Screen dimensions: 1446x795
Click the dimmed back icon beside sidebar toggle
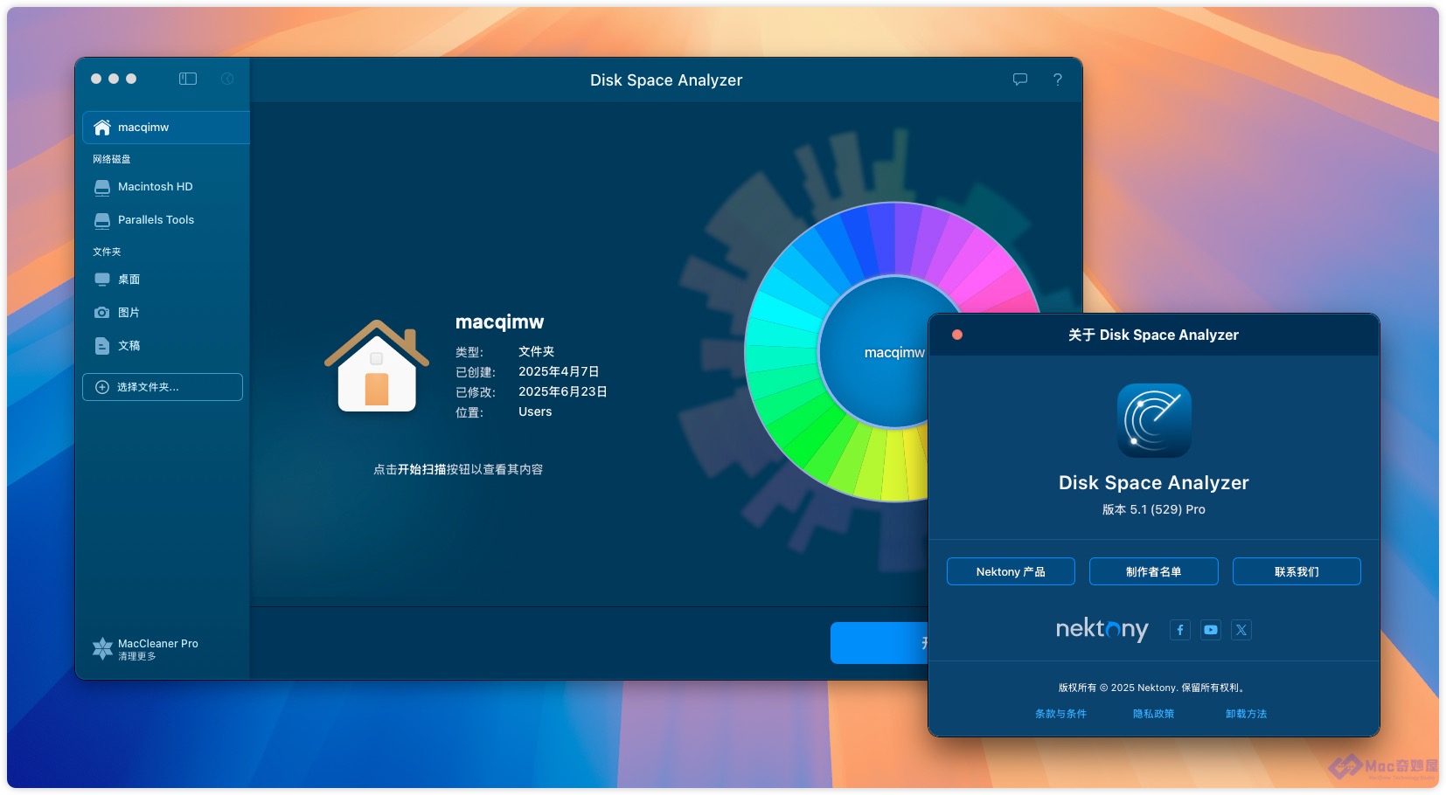pyautogui.click(x=227, y=79)
